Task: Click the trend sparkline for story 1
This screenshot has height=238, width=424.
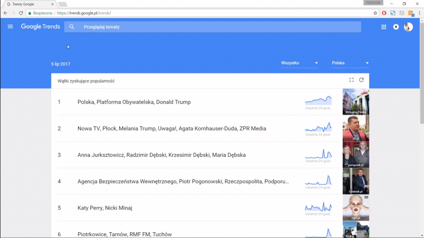Action: 318,100
